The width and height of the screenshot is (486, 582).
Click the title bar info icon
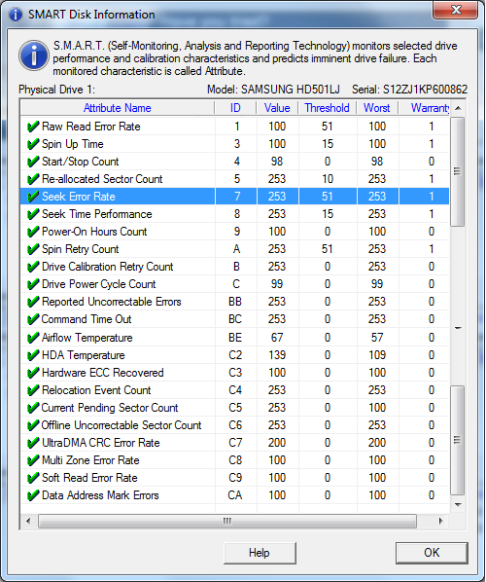(x=16, y=15)
